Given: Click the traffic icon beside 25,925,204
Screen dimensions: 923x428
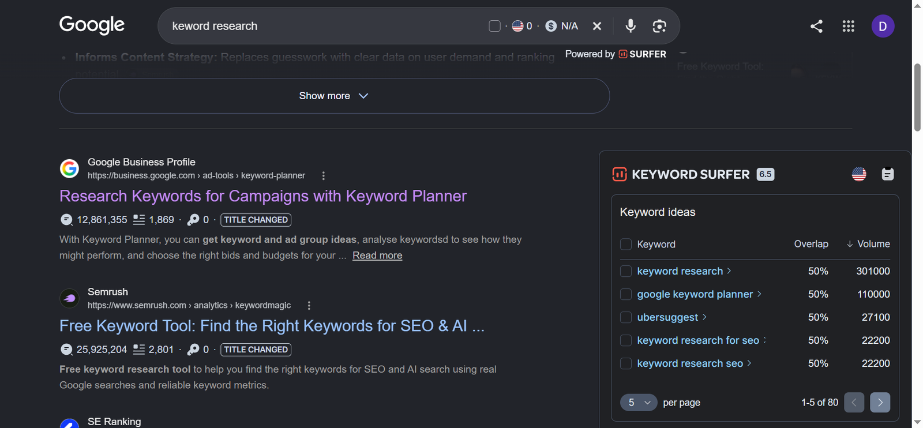Looking at the screenshot, I should pyautogui.click(x=66, y=350).
